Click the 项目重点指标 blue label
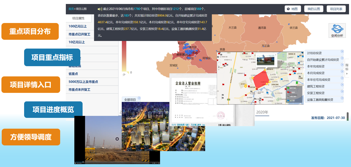Viewport: 351px width, 167px height. 52,57
